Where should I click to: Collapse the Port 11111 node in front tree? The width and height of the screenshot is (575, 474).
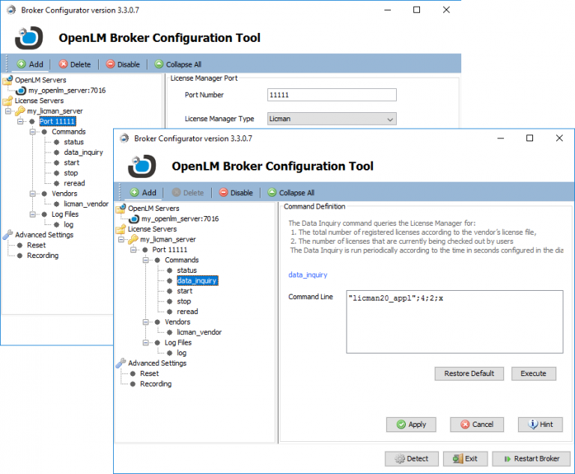tap(134, 250)
